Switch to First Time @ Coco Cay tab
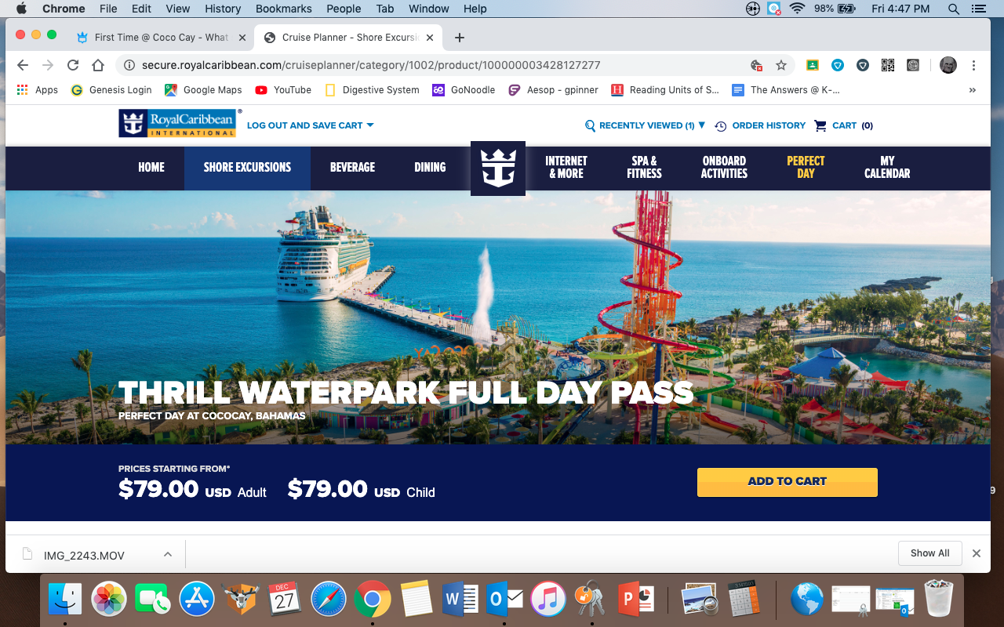 [159, 38]
